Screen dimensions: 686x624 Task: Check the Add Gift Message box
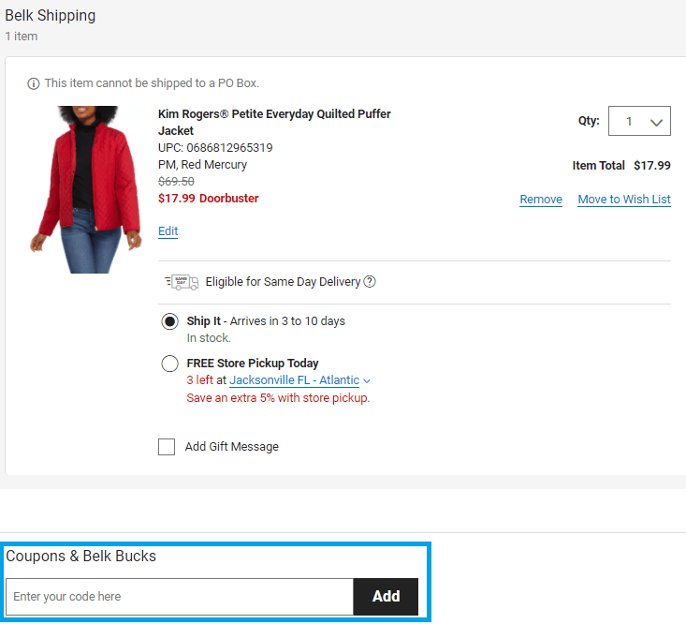coord(167,447)
